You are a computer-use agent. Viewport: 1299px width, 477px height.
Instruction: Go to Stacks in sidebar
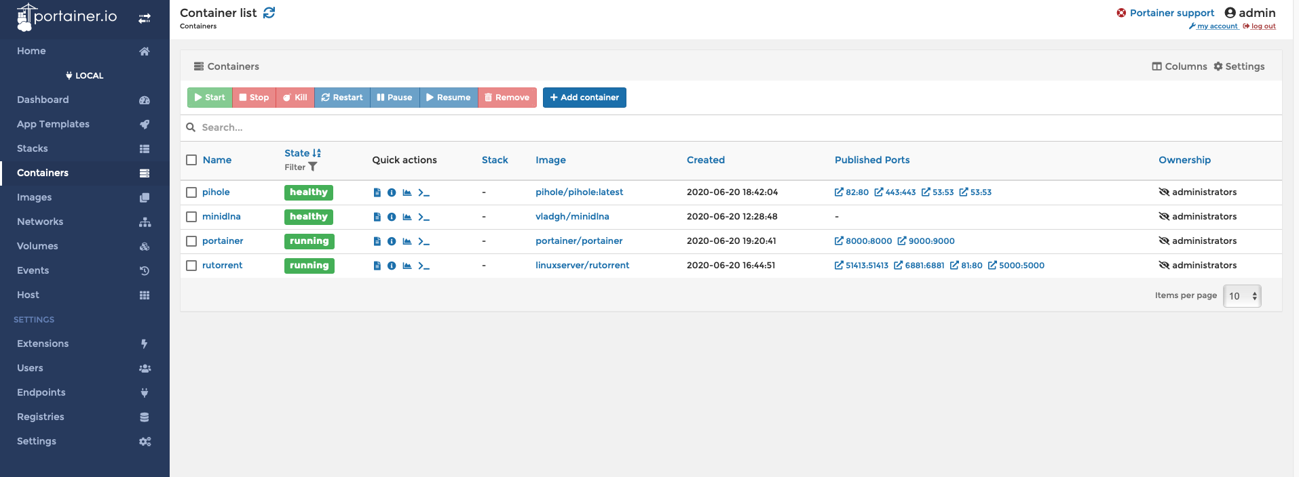pyautogui.click(x=85, y=148)
